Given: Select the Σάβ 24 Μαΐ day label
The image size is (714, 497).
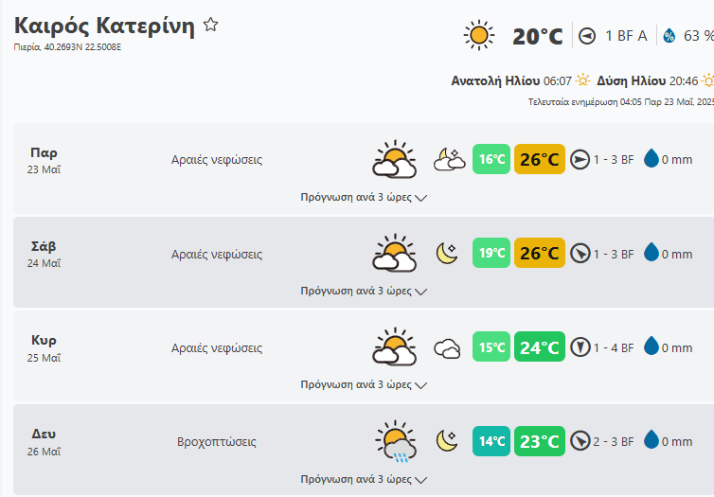Looking at the screenshot, I should click(45, 254).
